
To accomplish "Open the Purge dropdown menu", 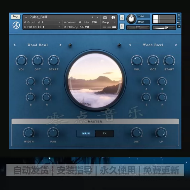I will (x=114, y=22).
